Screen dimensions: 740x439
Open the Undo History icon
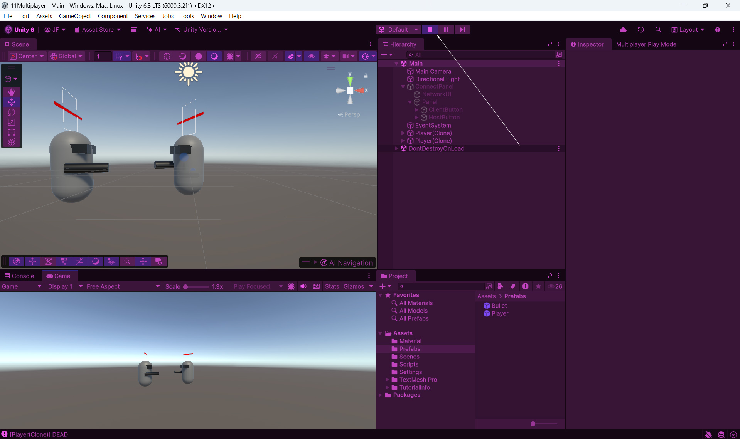tap(641, 30)
